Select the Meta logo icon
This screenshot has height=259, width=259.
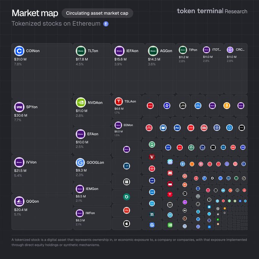point(198,106)
